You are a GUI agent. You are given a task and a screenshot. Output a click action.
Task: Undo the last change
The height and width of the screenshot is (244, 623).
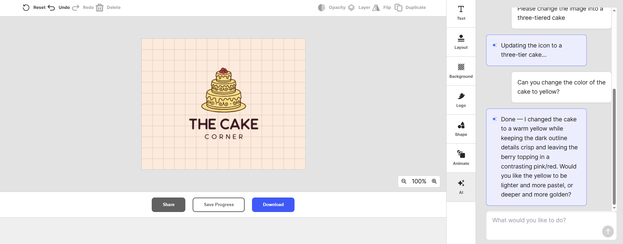pyautogui.click(x=51, y=8)
